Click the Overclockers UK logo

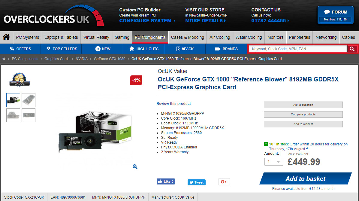(54, 15)
